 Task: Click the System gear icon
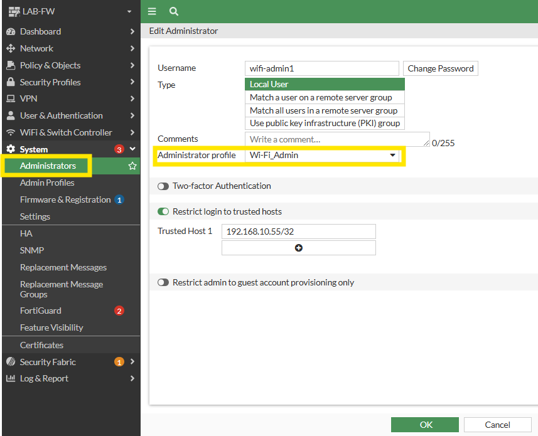pos(11,149)
